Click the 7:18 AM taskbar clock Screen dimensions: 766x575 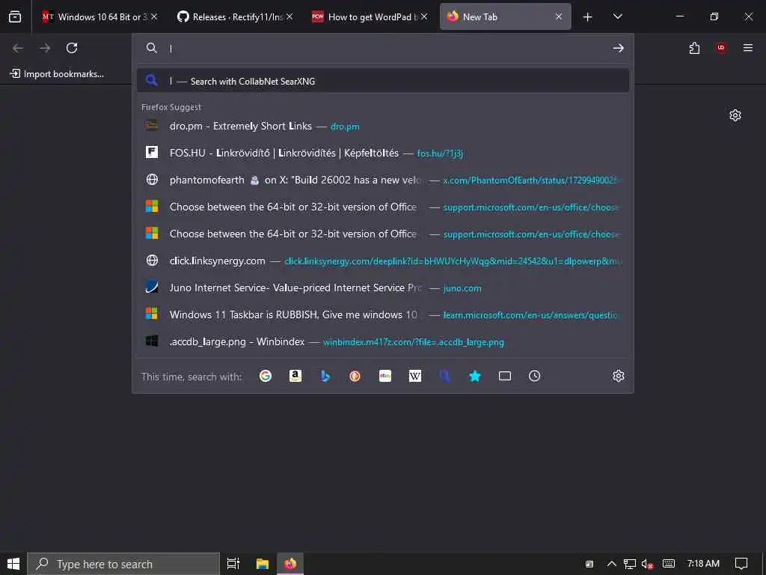pyautogui.click(x=703, y=564)
